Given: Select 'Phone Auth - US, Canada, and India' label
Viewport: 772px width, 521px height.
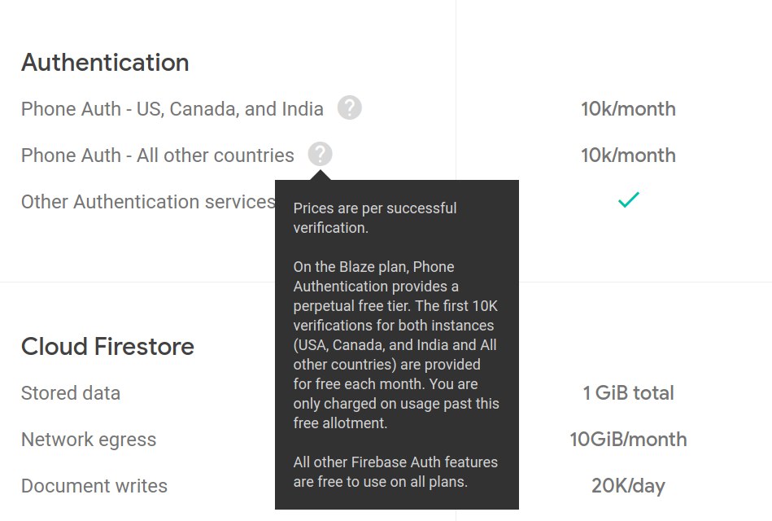Looking at the screenshot, I should point(172,109).
